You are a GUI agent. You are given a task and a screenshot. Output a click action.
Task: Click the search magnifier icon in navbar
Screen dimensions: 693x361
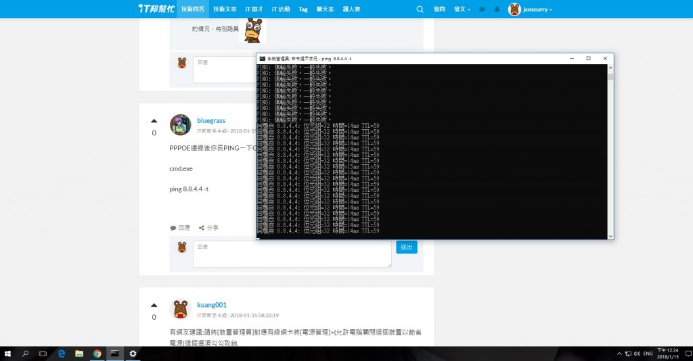coord(420,9)
